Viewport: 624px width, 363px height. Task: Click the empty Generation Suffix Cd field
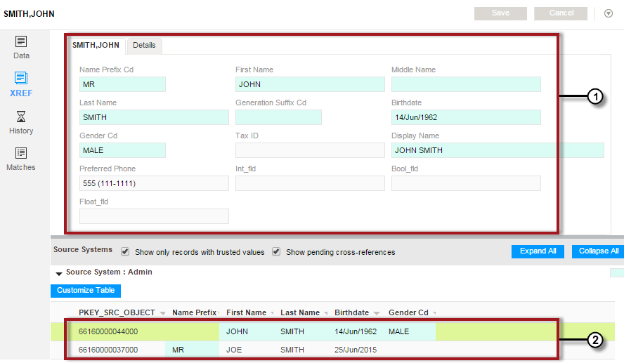pyautogui.click(x=278, y=117)
